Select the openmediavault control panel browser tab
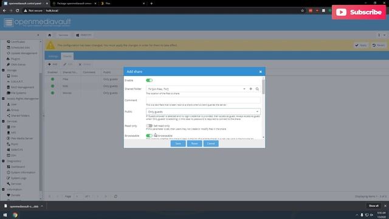389x219 pixels. point(25,4)
